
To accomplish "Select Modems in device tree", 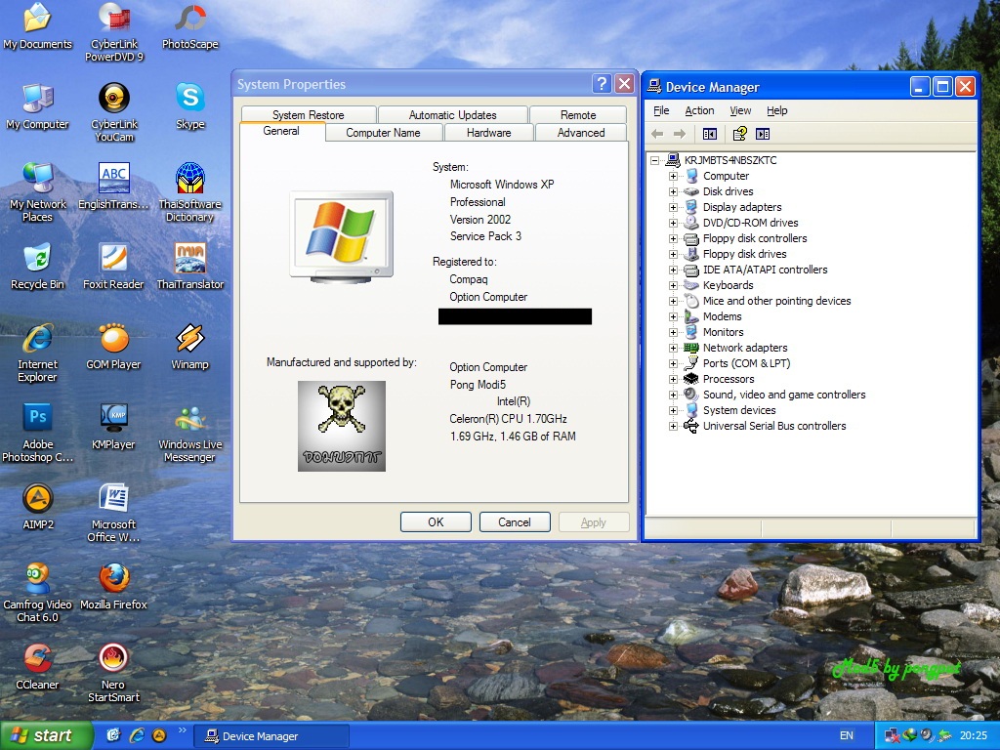I will pos(722,316).
